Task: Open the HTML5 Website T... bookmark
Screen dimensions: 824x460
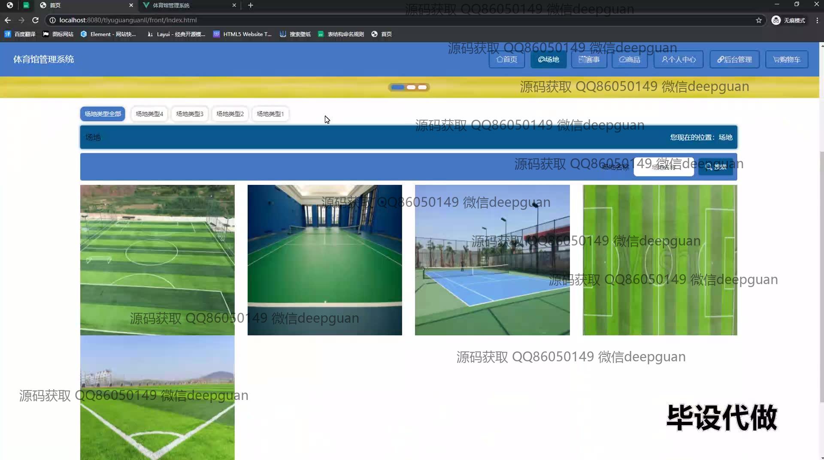Action: tap(242, 34)
